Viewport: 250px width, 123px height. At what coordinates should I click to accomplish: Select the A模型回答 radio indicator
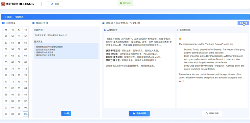[105, 30]
